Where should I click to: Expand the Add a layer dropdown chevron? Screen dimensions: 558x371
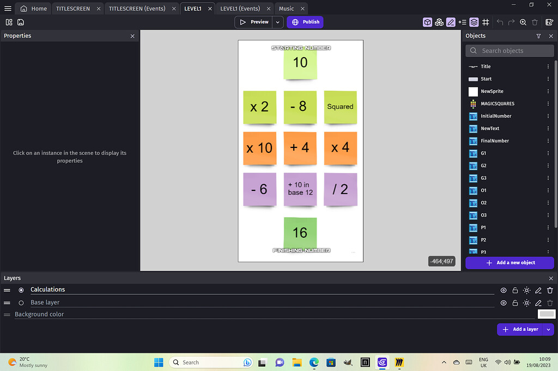coord(548,329)
